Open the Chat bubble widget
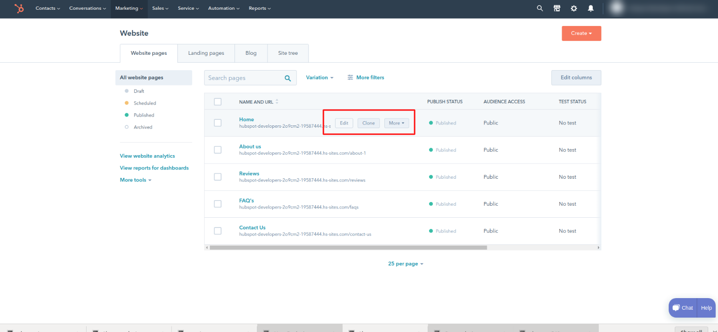Screen dimensions: 718x332 tap(683, 308)
